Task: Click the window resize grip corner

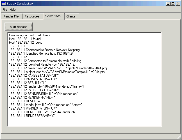Action: point(179,137)
